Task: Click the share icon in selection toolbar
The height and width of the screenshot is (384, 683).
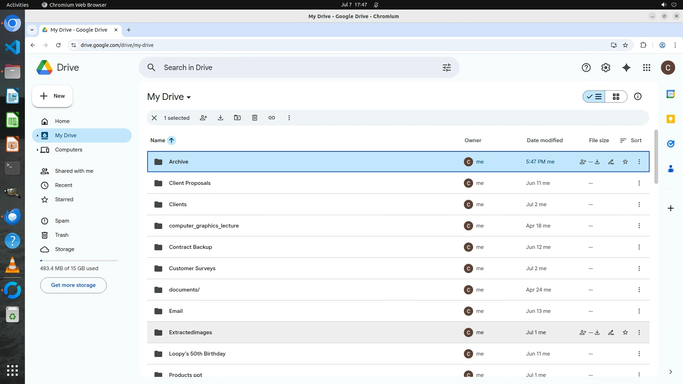Action: pos(203,118)
